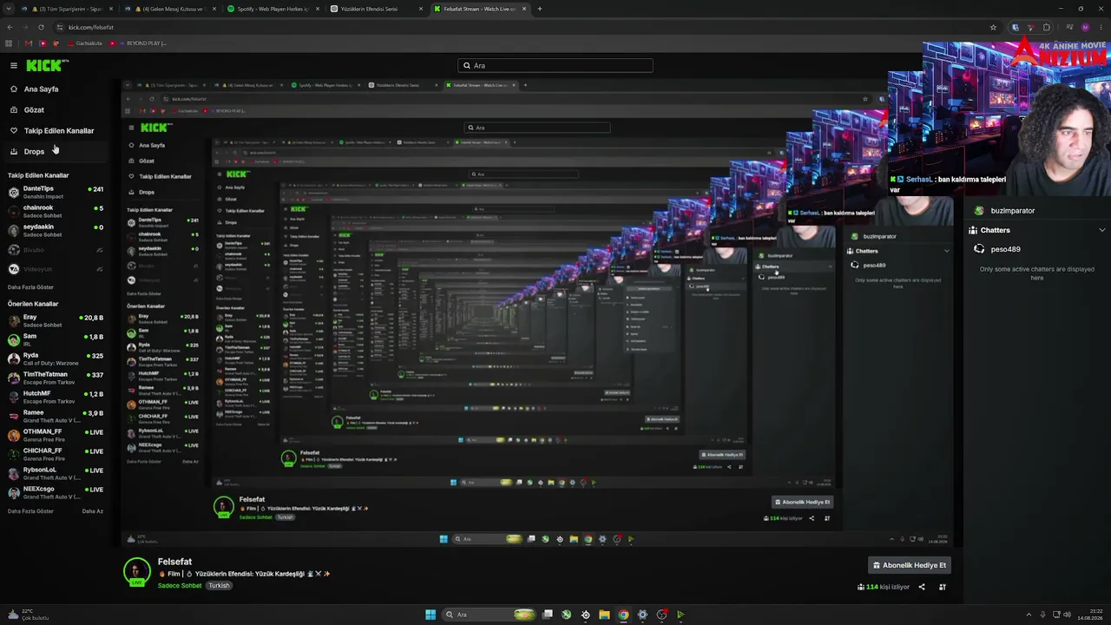
Task: Open the Kick sidebar hamburger menu
Action: (x=14, y=65)
